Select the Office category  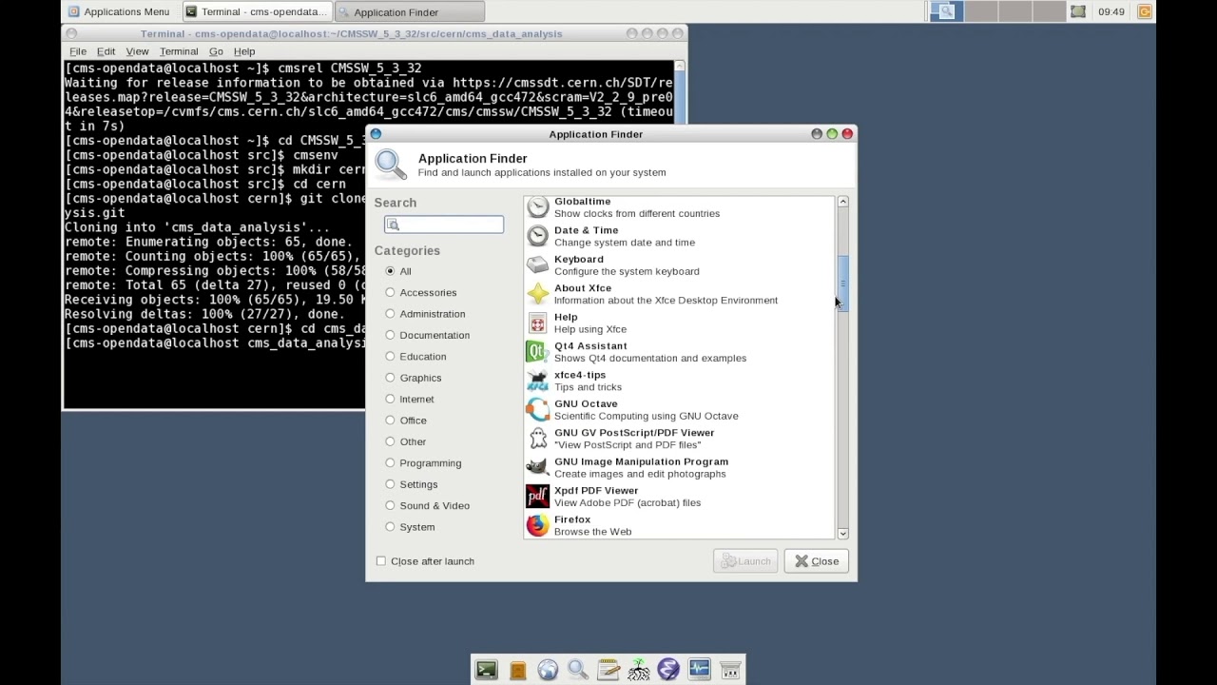405,420
